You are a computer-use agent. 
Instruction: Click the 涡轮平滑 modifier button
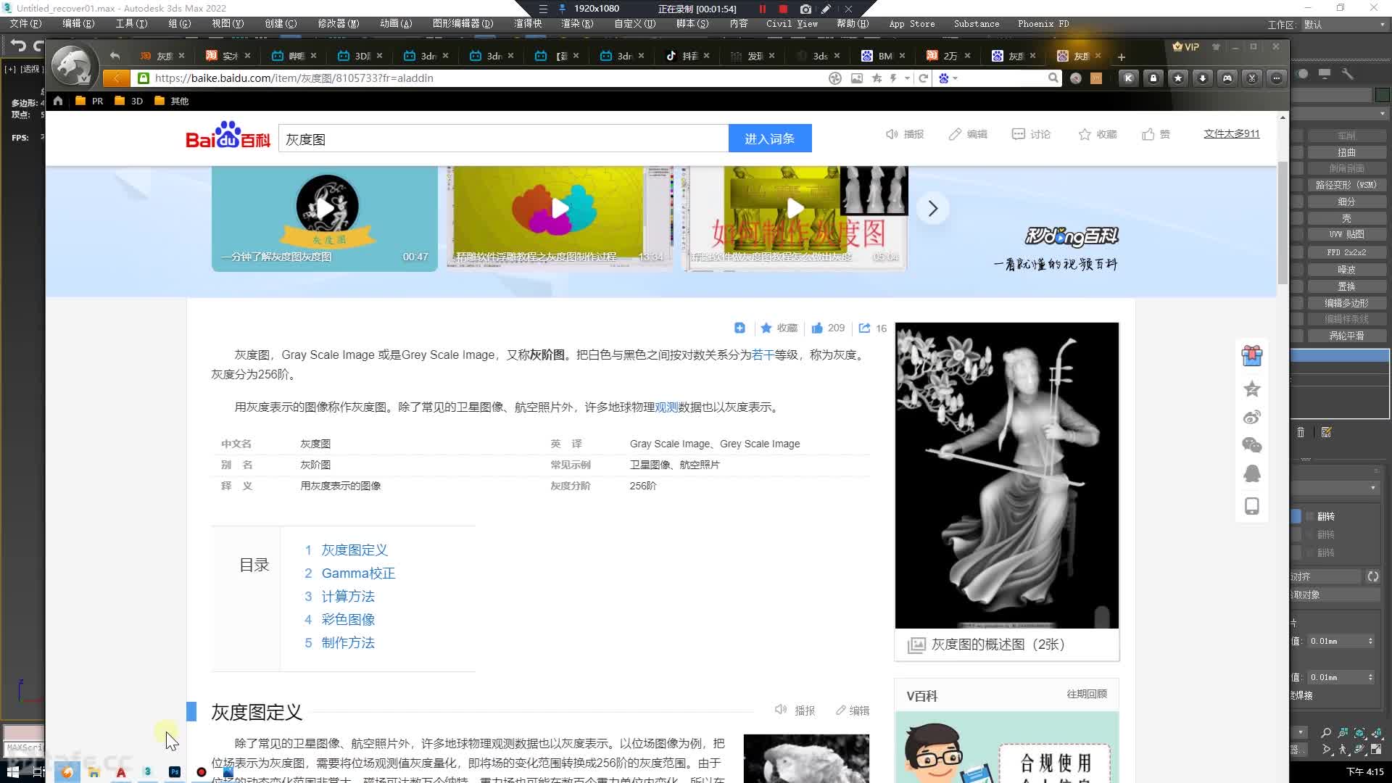1346,336
